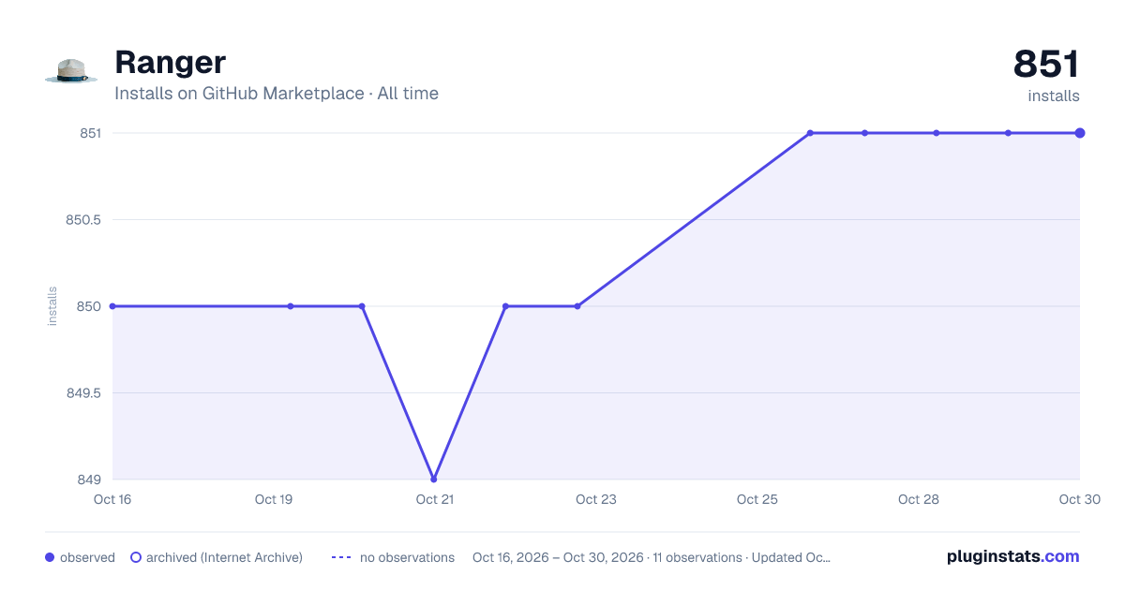Click the 'archived (Internet Archive)' legend text
The image size is (1125, 590).
[224, 557]
